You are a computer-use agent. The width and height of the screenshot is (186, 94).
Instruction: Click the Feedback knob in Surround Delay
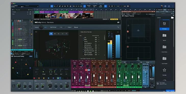50,86
